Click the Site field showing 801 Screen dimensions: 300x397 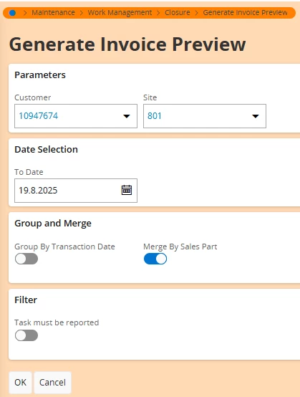[205, 116]
